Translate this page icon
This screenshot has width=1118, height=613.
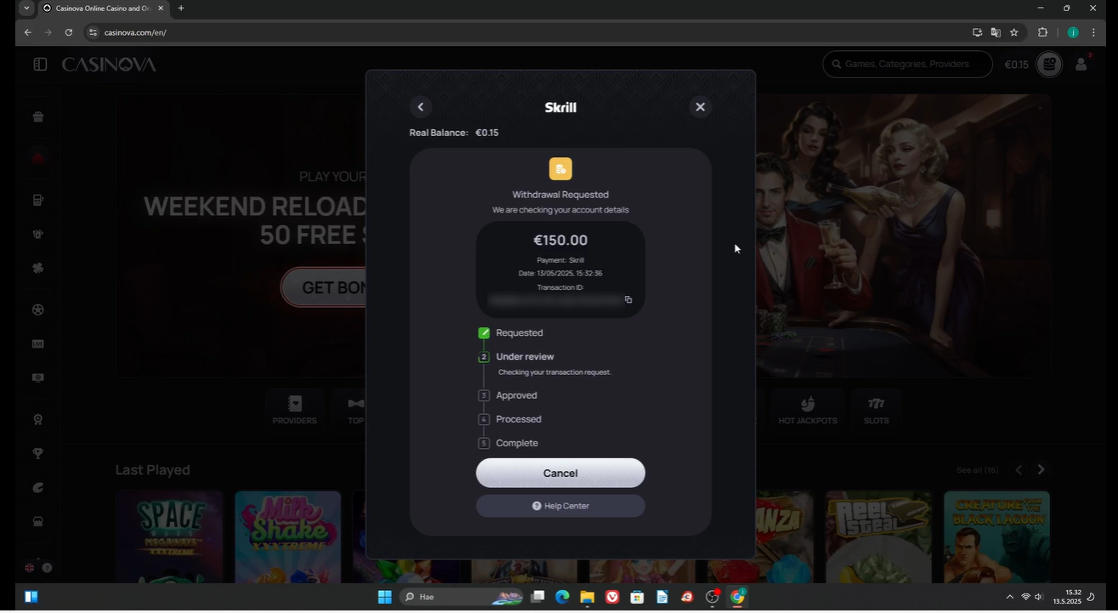coord(996,32)
